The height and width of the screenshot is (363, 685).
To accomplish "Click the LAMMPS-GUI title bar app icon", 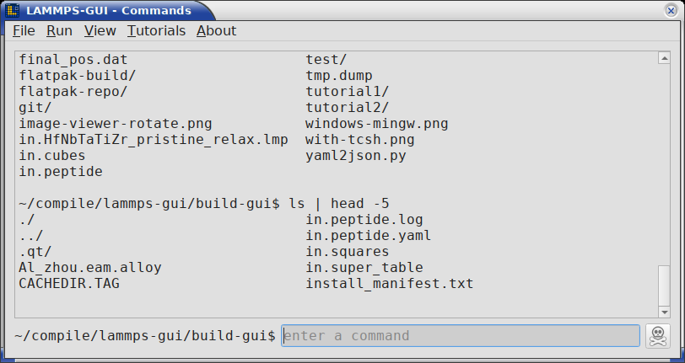I will pos(12,10).
